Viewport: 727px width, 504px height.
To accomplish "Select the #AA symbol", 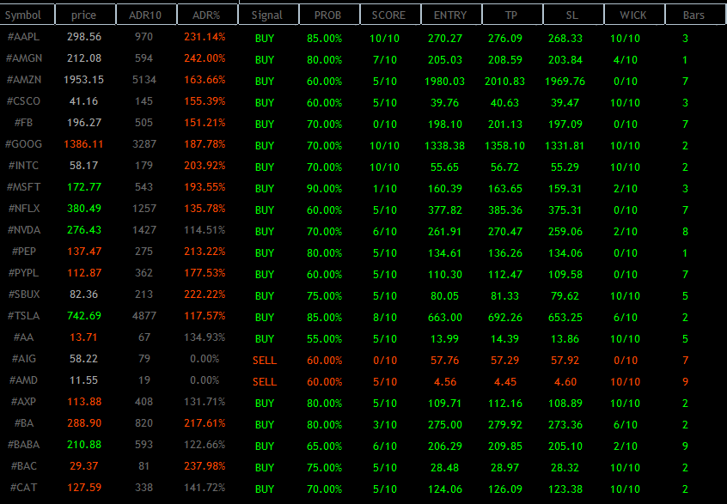I will pyautogui.click(x=24, y=337).
